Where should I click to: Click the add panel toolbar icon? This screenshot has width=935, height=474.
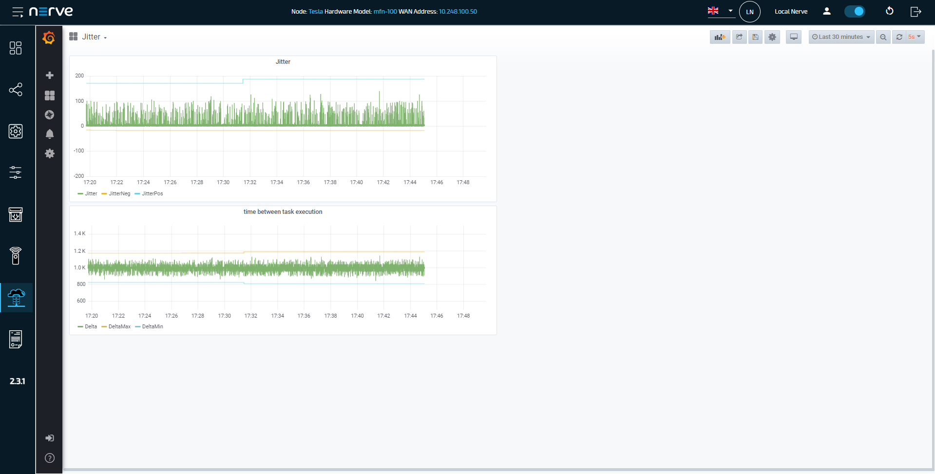pyautogui.click(x=720, y=37)
